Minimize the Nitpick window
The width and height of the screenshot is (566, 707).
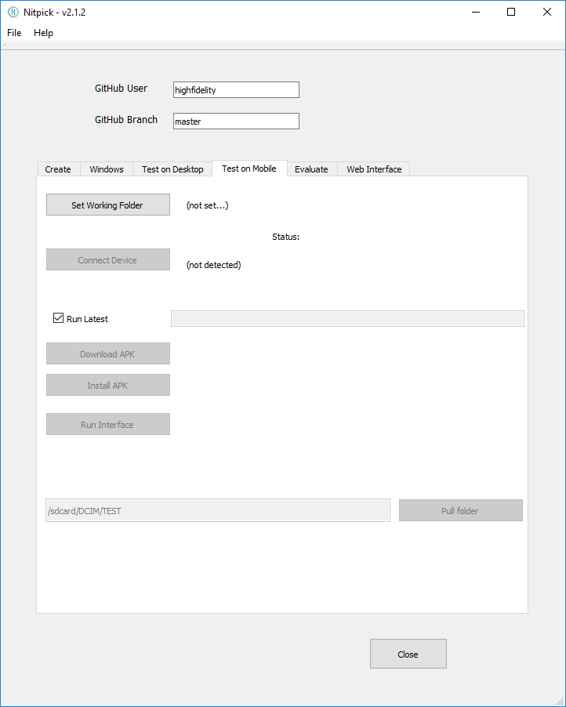pyautogui.click(x=476, y=13)
